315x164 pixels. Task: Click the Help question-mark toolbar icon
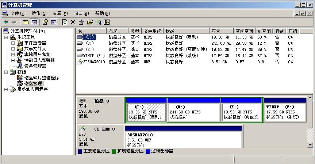pos(45,22)
